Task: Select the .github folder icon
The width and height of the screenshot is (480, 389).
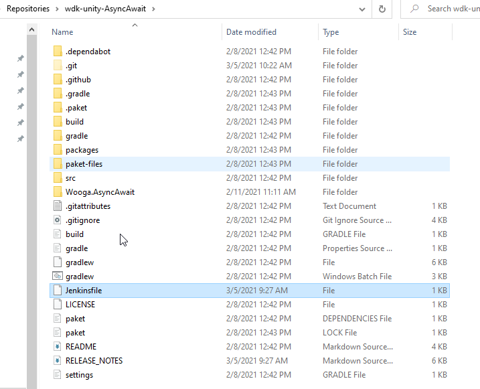Action: click(x=58, y=79)
